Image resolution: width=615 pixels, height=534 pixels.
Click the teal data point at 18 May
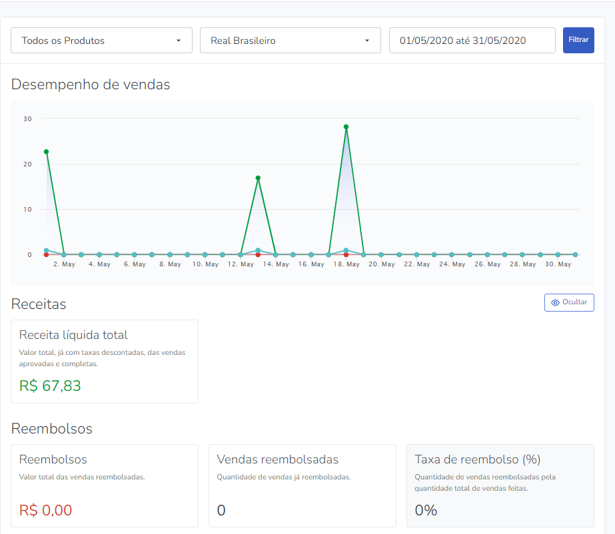346,250
